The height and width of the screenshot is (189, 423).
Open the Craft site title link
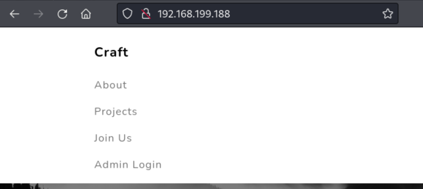click(x=111, y=52)
